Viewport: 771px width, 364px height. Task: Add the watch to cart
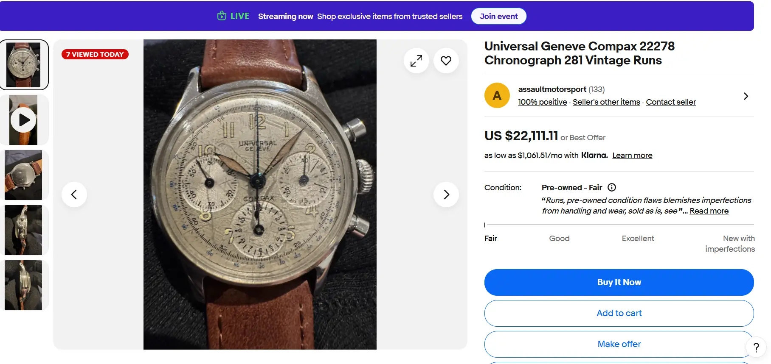click(619, 313)
